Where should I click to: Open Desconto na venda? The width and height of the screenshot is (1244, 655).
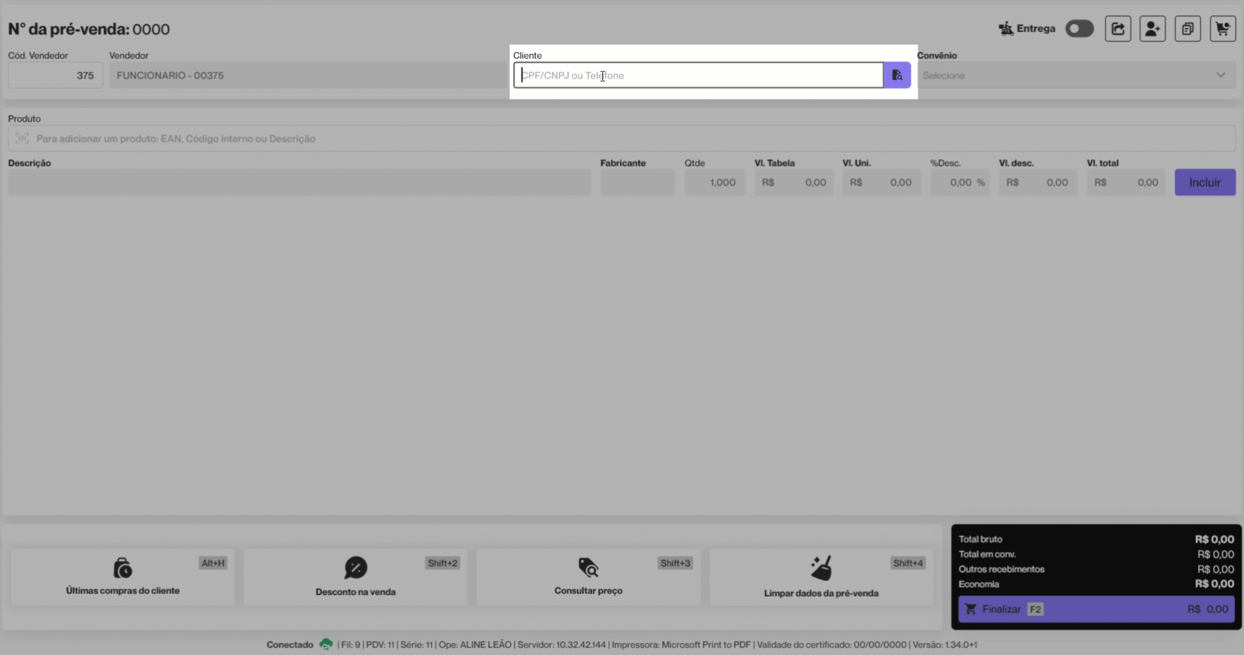click(356, 578)
